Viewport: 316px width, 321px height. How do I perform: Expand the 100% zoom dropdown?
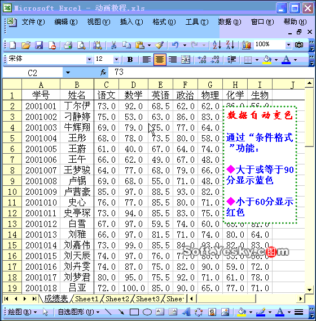tap(288, 44)
